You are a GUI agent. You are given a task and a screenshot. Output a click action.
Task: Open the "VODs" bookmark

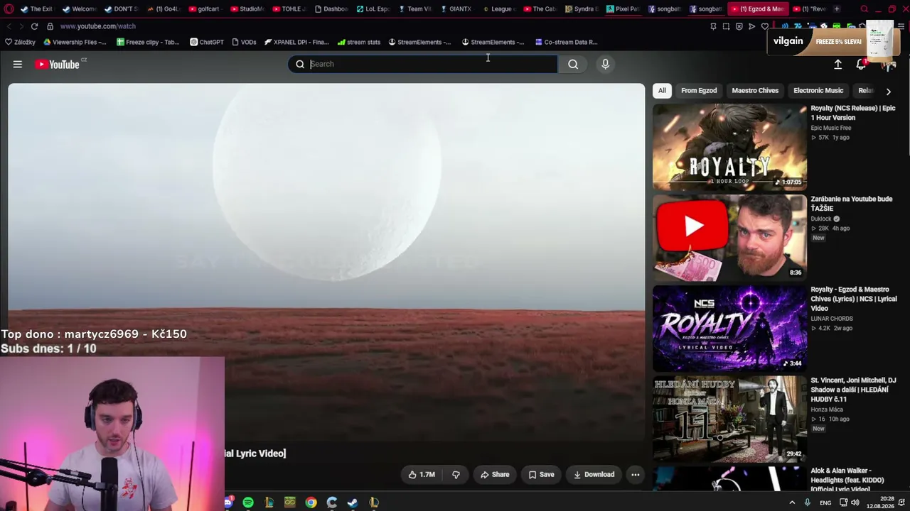(x=244, y=42)
